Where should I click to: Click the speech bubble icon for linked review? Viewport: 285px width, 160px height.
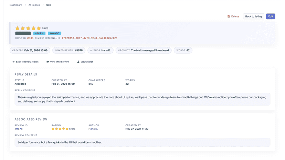(x=47, y=62)
